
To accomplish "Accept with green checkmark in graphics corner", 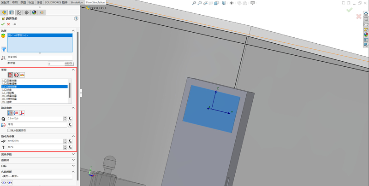I will [x=350, y=10].
